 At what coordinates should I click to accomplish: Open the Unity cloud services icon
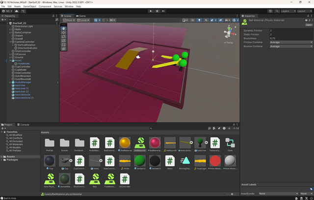pyautogui.click(x=17, y=11)
